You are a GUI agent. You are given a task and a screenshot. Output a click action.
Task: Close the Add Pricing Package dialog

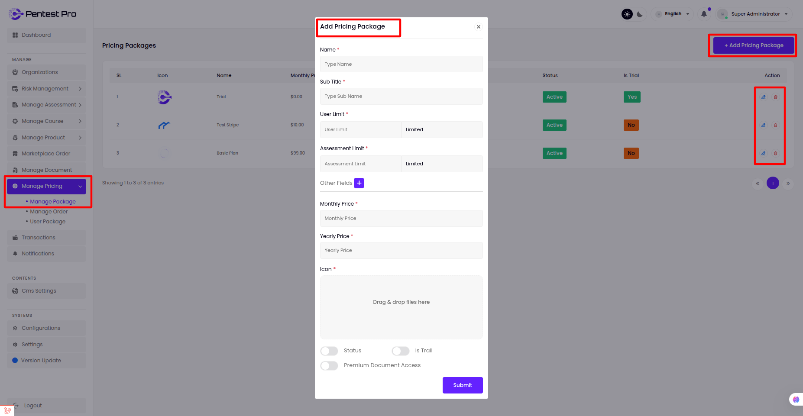coord(479,27)
